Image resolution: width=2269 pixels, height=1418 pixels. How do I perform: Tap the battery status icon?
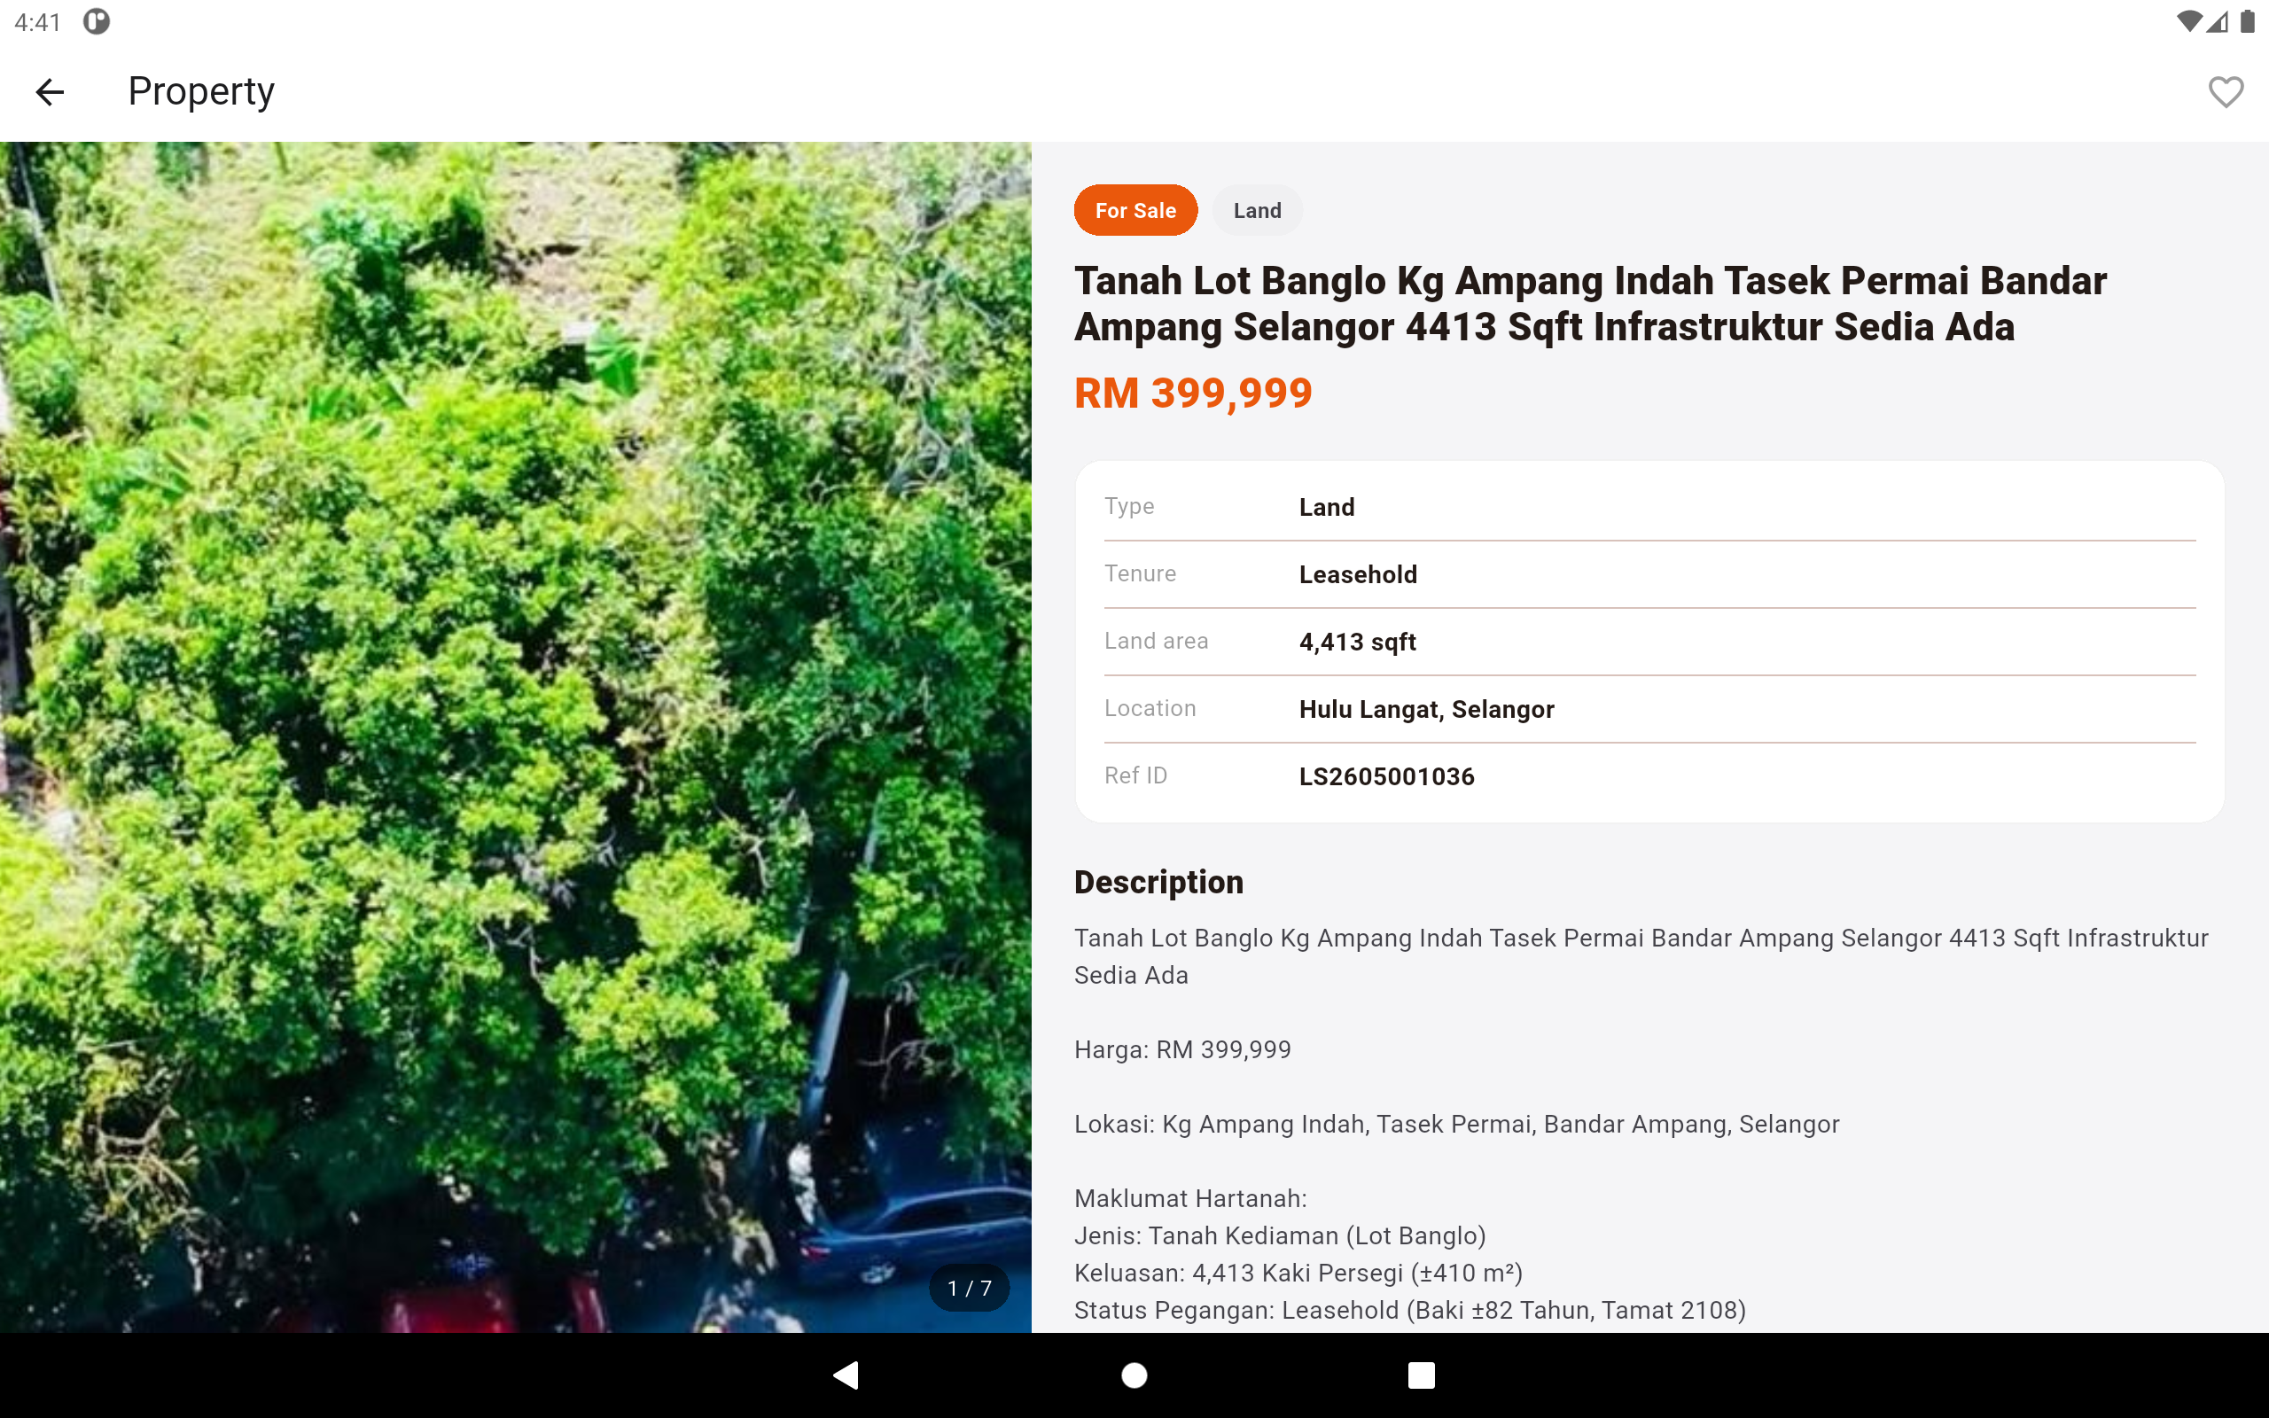coord(2248,21)
